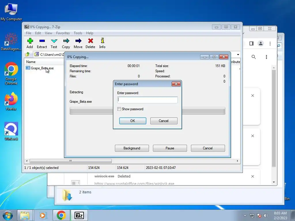Click the Copy toolbar icon
Screen dimensions: 295x221
(x=66, y=43)
